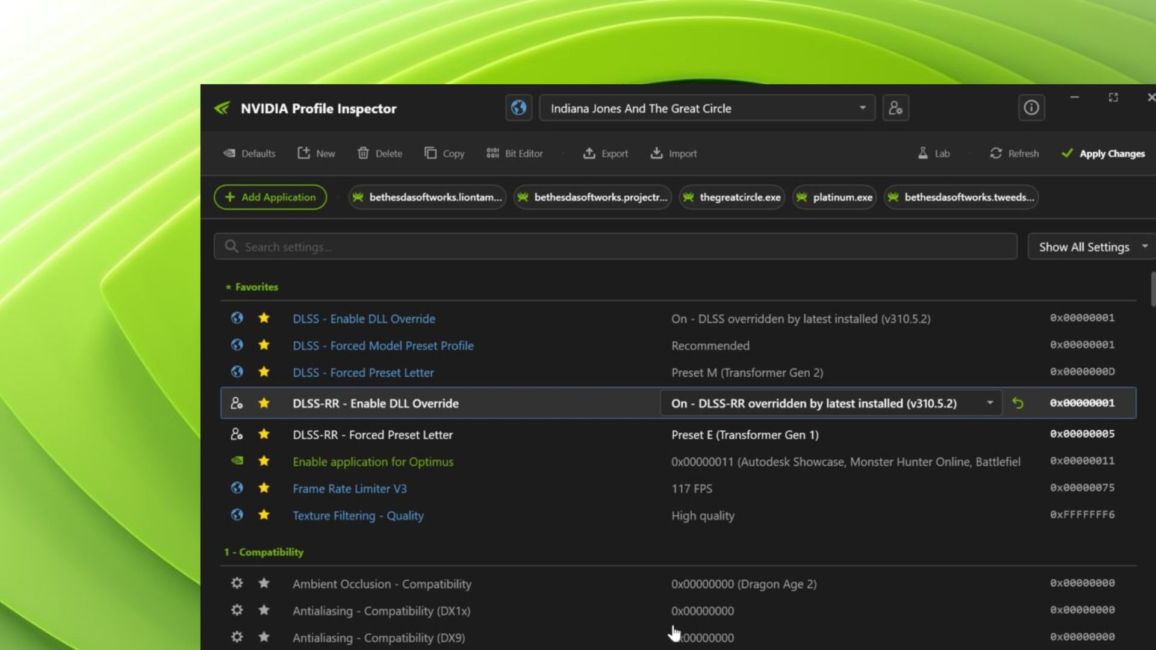The image size is (1156, 650).
Task: Reset DLSS-RR Enable DLL Override value
Action: (x=1018, y=403)
